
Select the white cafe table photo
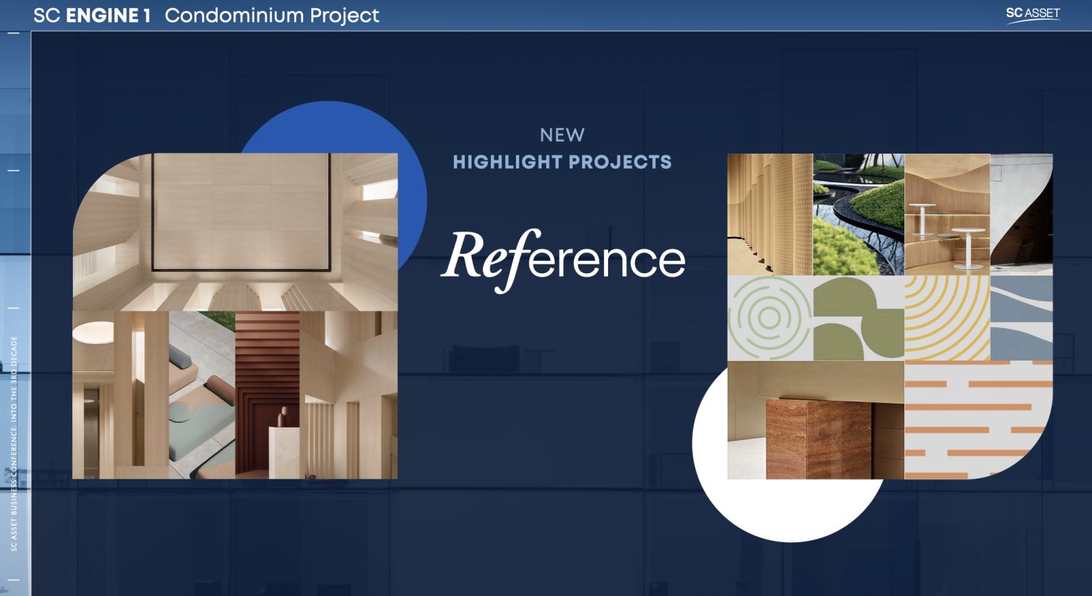click(947, 214)
